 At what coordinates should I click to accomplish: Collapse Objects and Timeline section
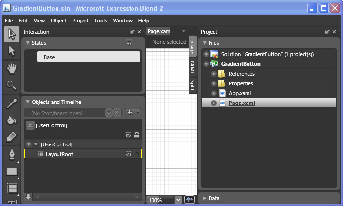(x=28, y=102)
